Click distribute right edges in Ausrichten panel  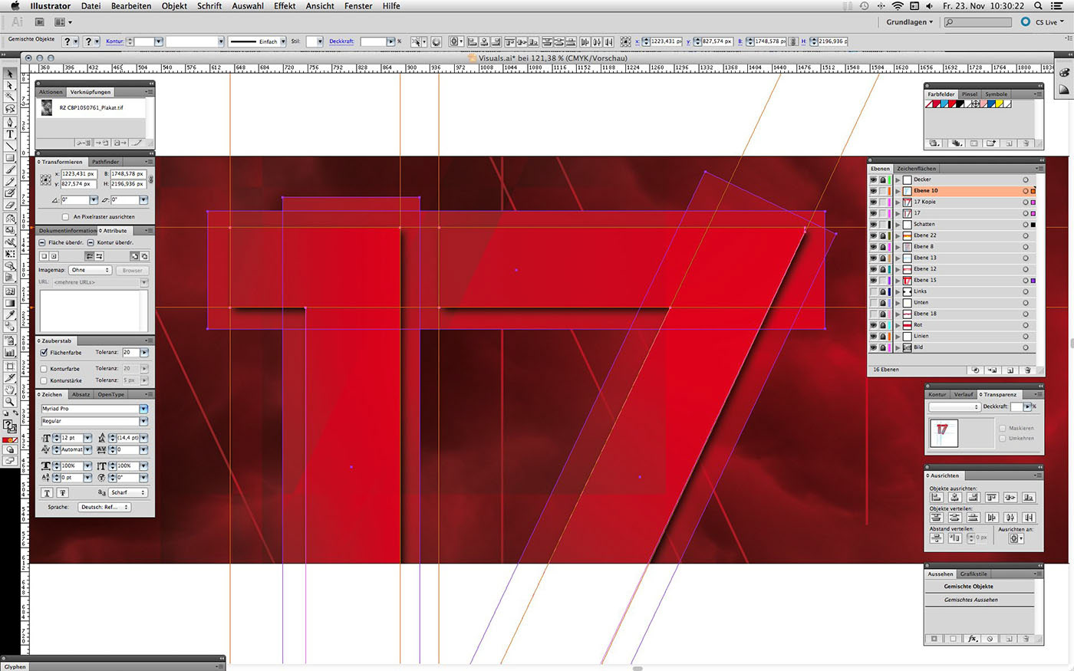1029,518
